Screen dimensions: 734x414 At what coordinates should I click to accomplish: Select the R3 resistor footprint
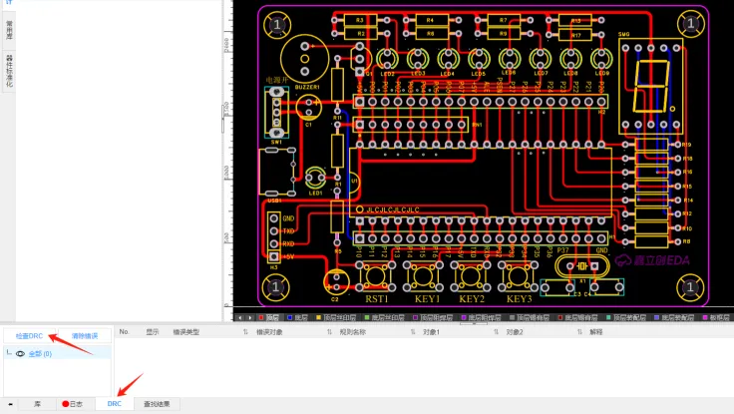tap(360, 20)
